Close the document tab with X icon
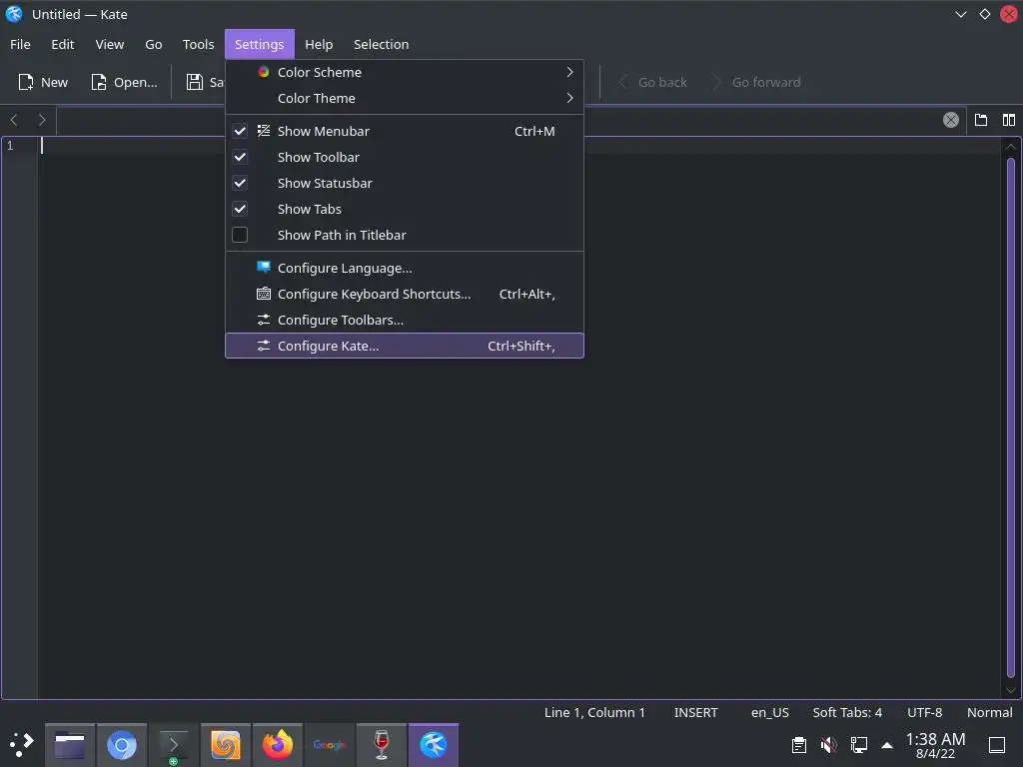The height and width of the screenshot is (767, 1023). 951,120
